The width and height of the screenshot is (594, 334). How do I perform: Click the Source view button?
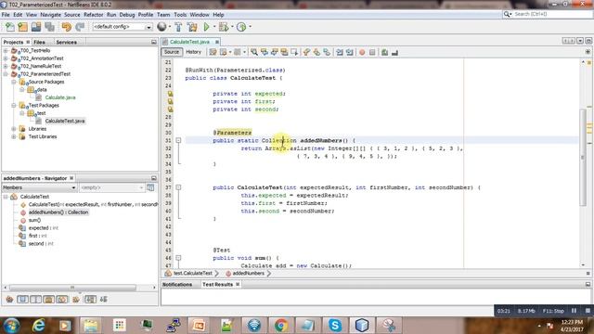(x=171, y=52)
